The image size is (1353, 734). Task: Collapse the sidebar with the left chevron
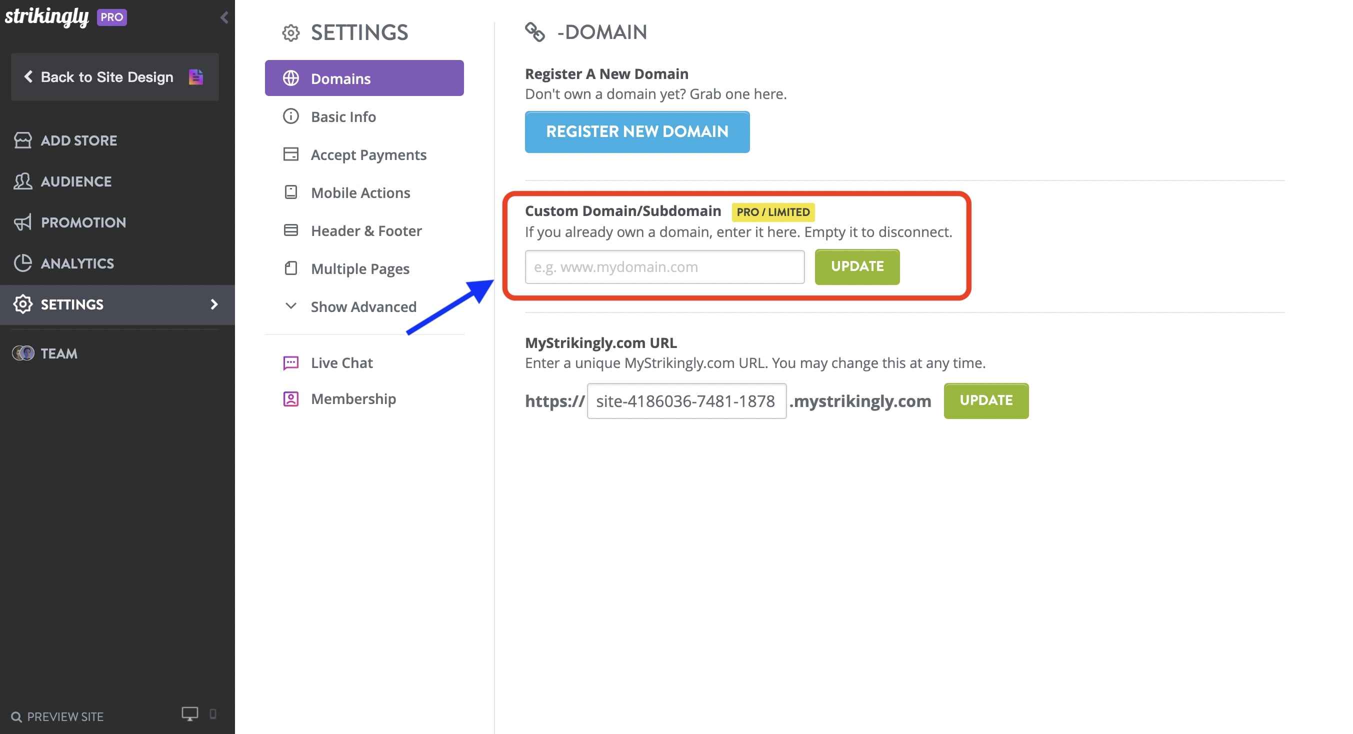coord(223,17)
